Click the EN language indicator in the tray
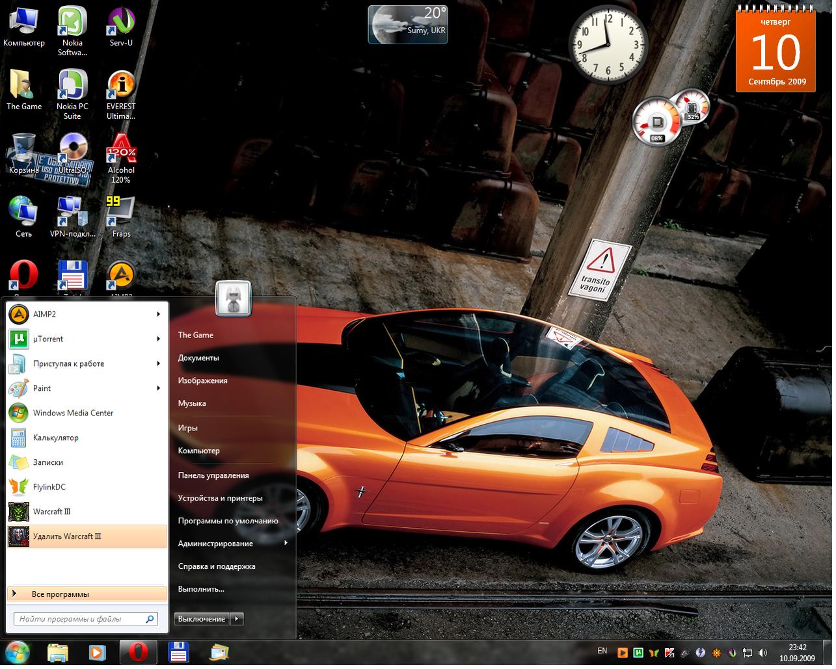The image size is (836, 669). point(602,651)
